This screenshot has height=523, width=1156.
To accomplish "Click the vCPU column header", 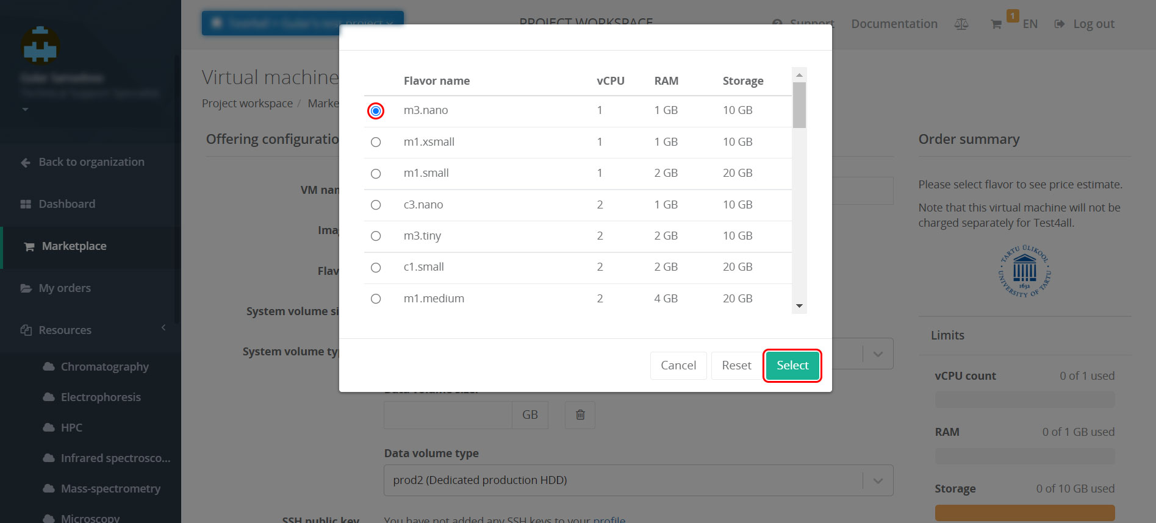I will (x=611, y=81).
